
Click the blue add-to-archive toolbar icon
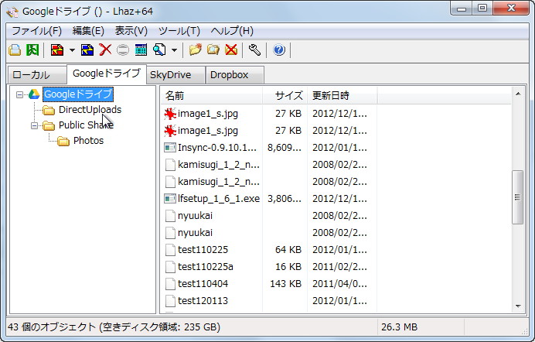pos(87,50)
